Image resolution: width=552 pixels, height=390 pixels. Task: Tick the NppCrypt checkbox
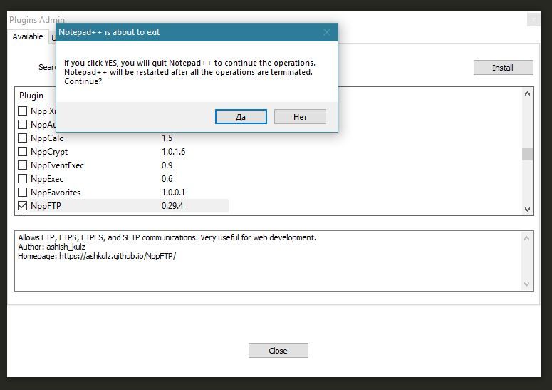click(23, 151)
